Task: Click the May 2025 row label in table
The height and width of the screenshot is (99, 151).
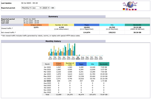Action: click(x=47, y=76)
